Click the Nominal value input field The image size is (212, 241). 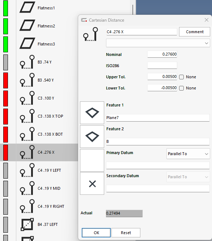click(x=162, y=54)
